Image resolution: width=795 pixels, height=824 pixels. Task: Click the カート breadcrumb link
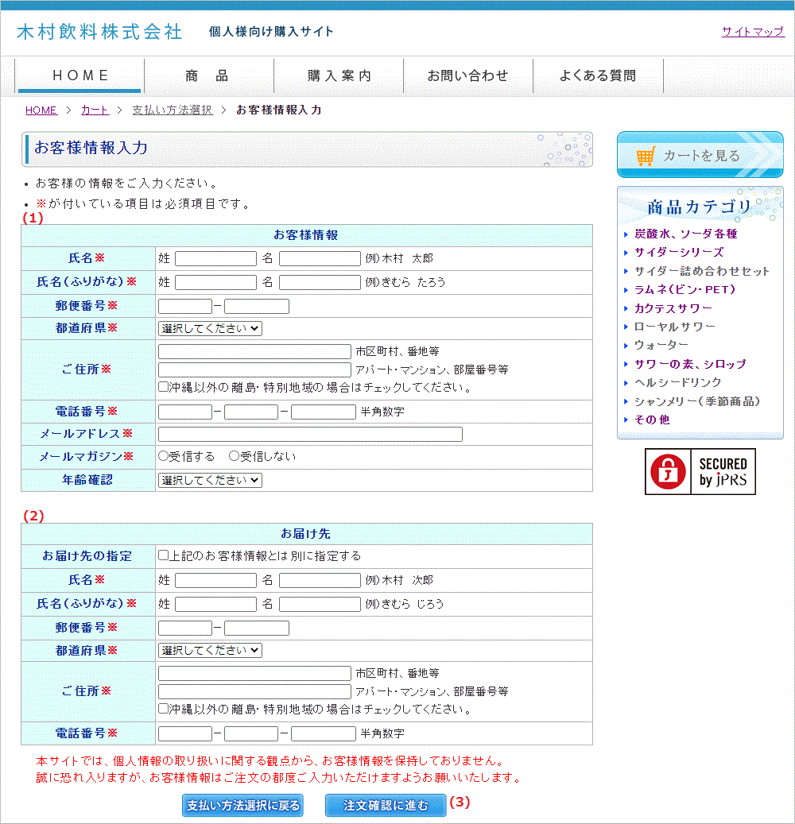[x=95, y=110]
